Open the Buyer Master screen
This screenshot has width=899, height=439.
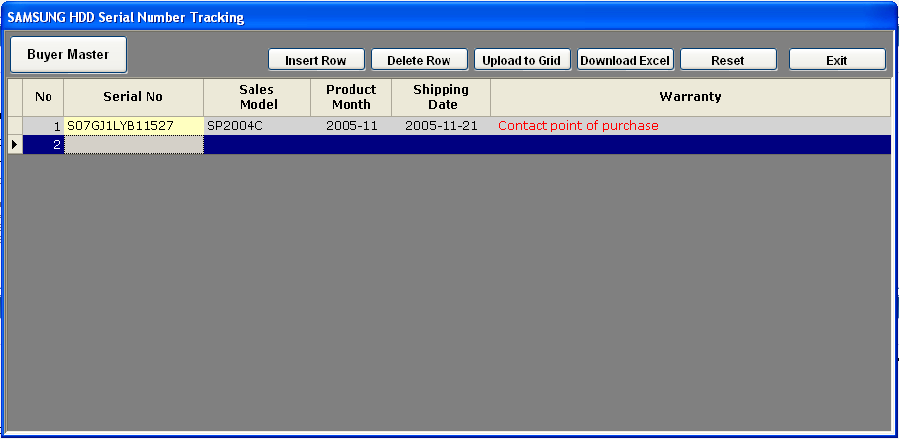pyautogui.click(x=68, y=55)
